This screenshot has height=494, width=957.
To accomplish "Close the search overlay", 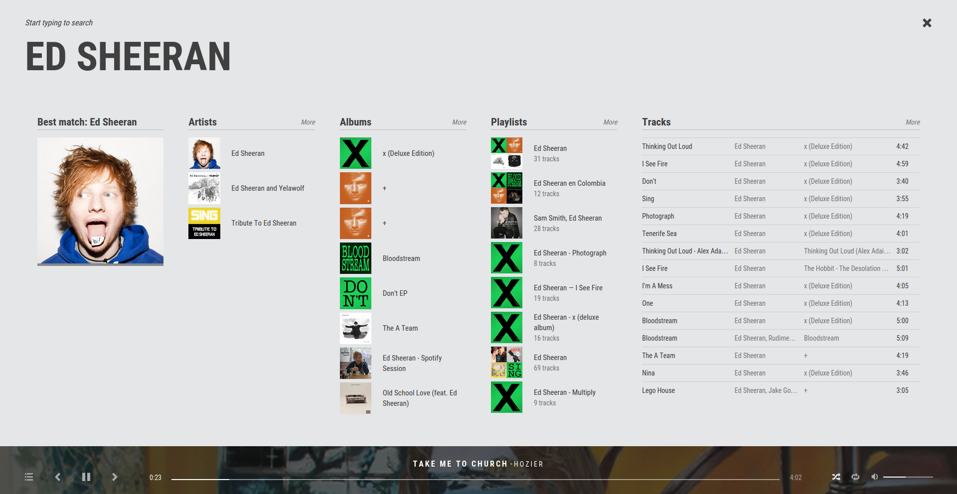I will click(x=927, y=23).
